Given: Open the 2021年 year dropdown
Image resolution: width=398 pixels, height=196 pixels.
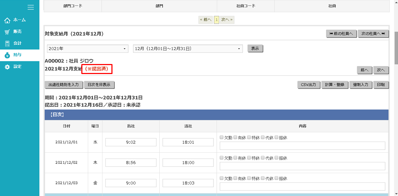Looking at the screenshot, I should coord(87,49).
